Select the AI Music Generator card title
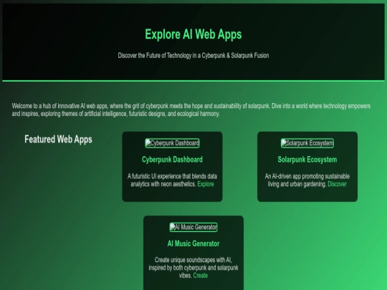 pyautogui.click(x=193, y=243)
